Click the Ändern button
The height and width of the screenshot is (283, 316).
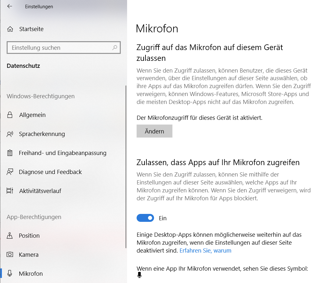point(154,131)
